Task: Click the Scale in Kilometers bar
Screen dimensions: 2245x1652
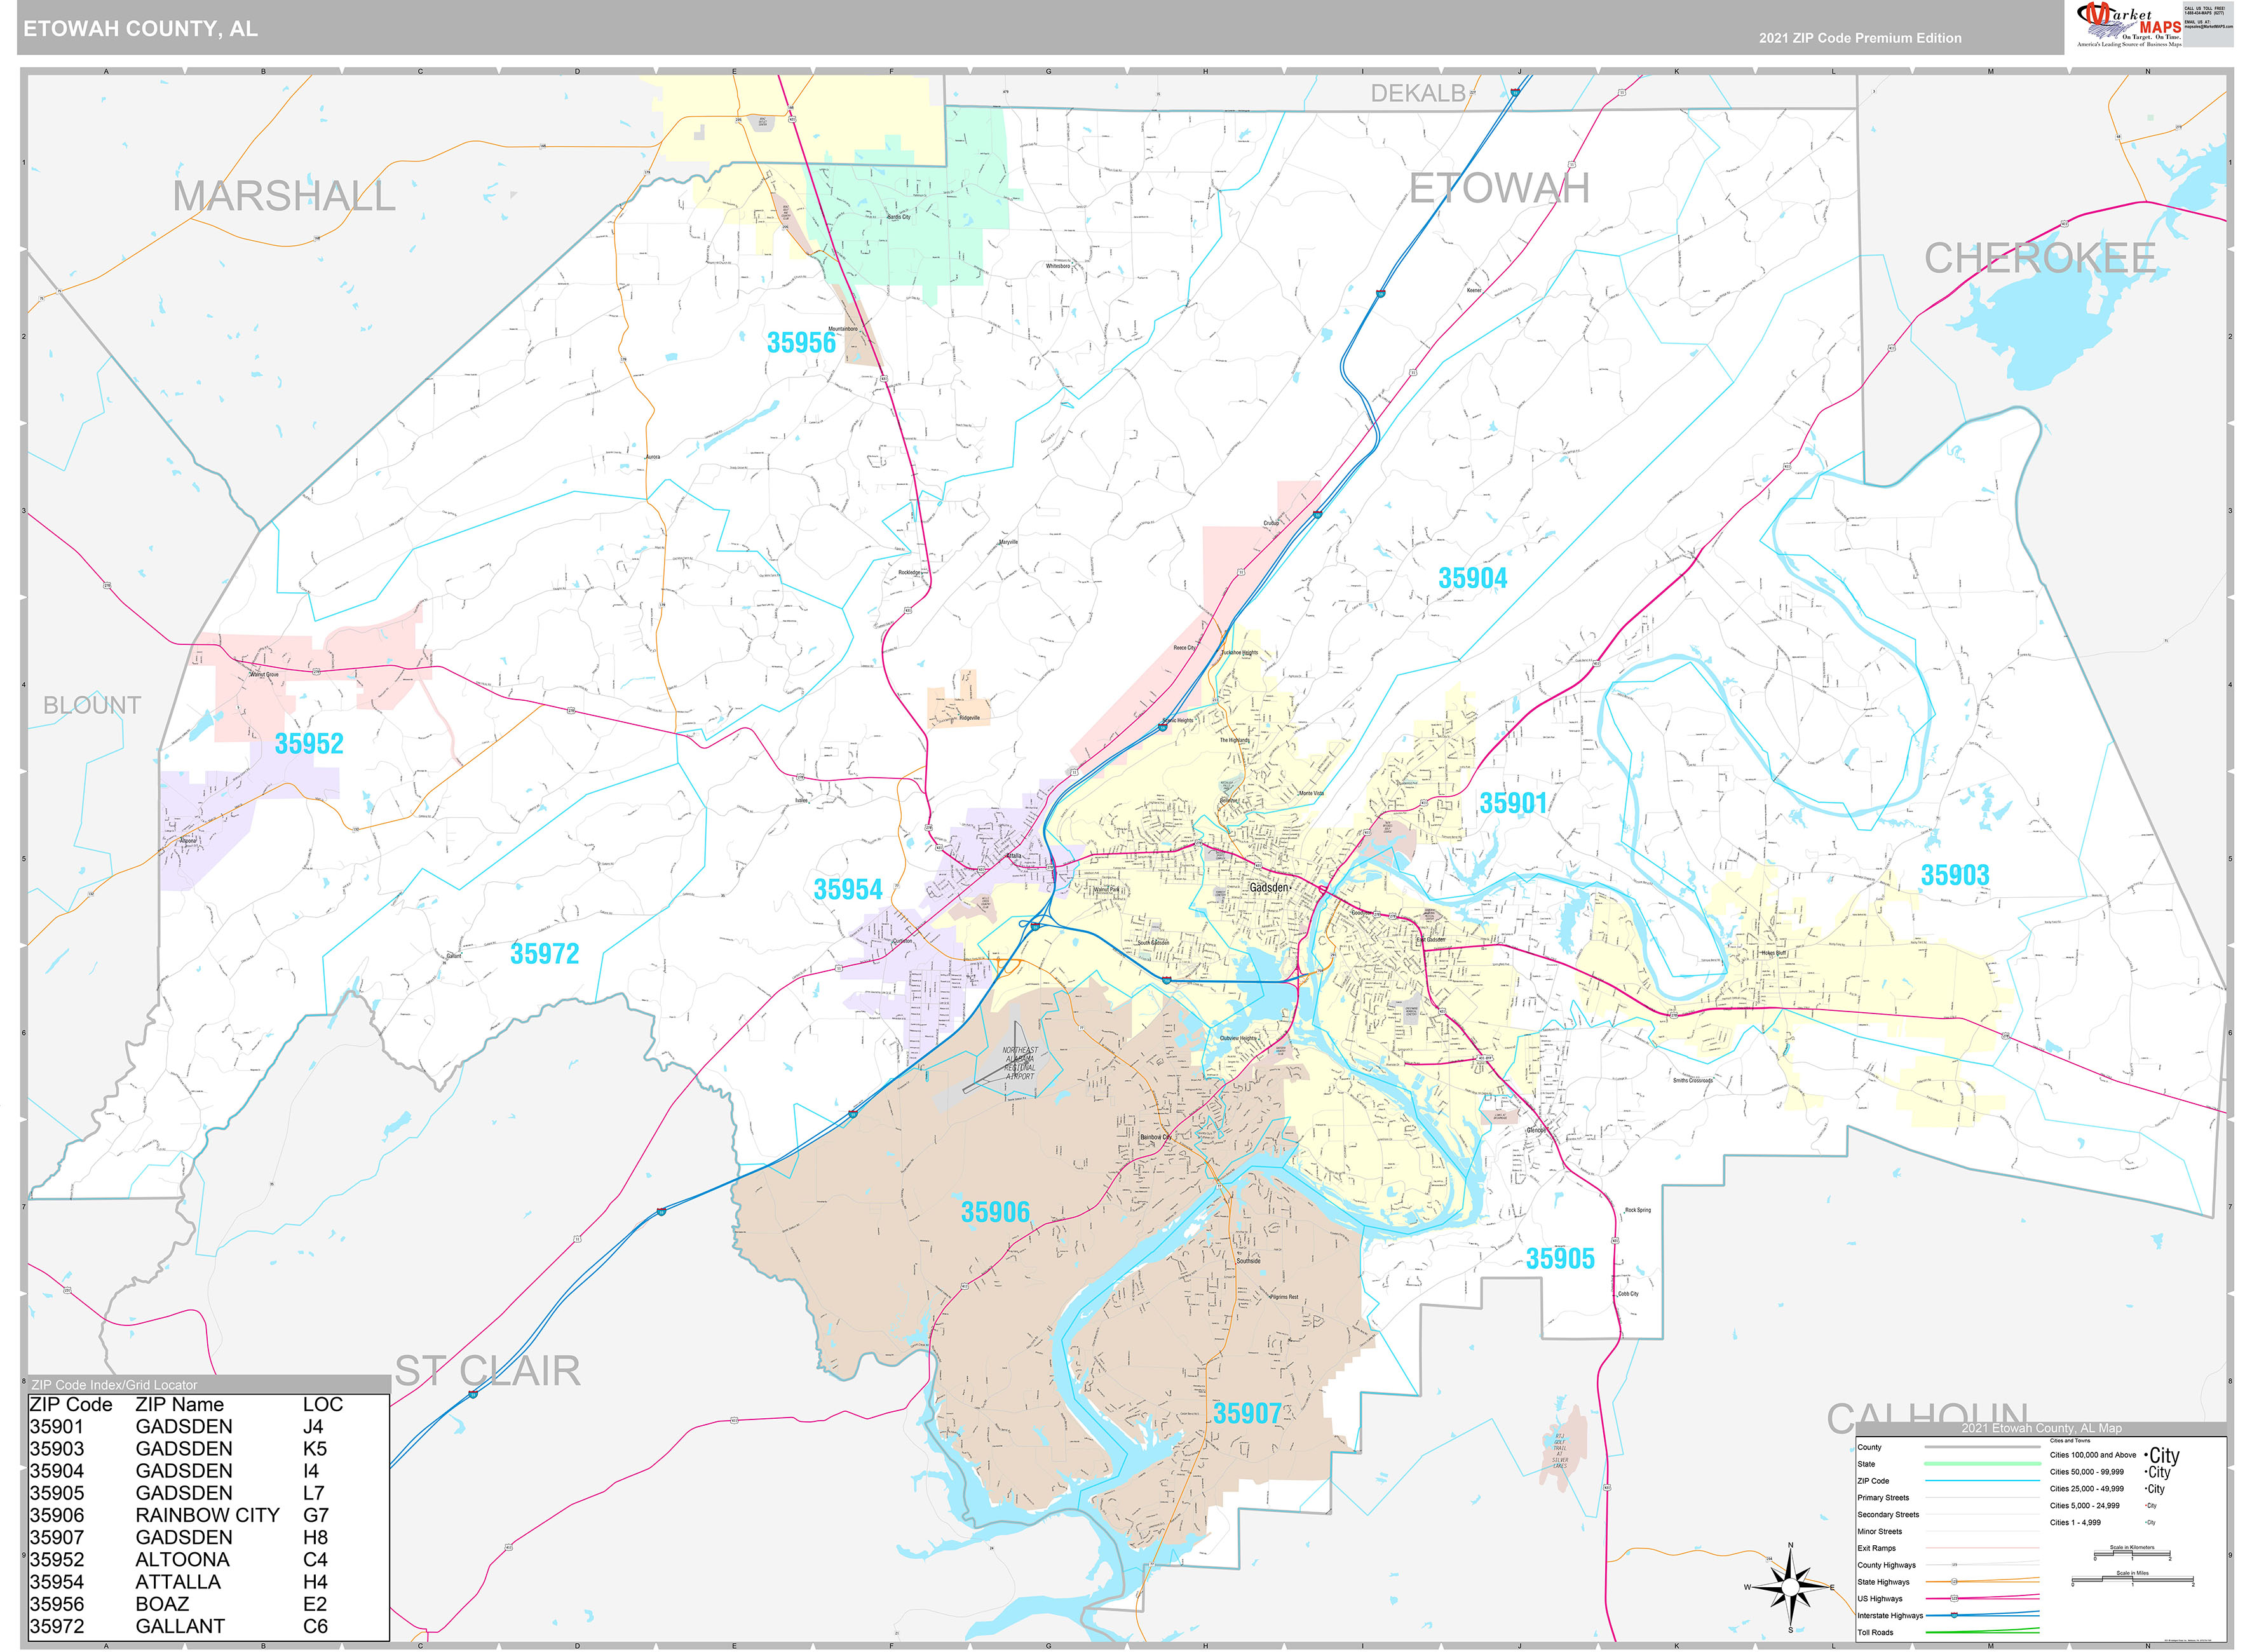Action: pos(2132,1554)
